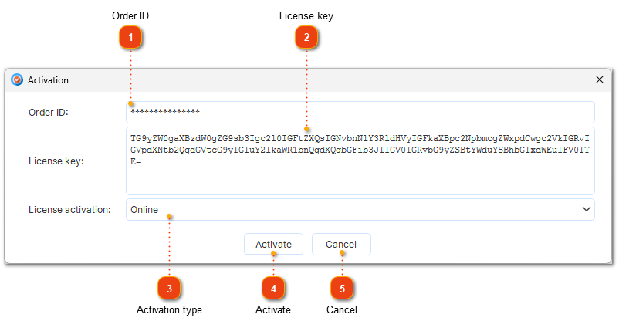Click the Activation app icon in title bar
The width and height of the screenshot is (619, 328).
click(x=17, y=79)
